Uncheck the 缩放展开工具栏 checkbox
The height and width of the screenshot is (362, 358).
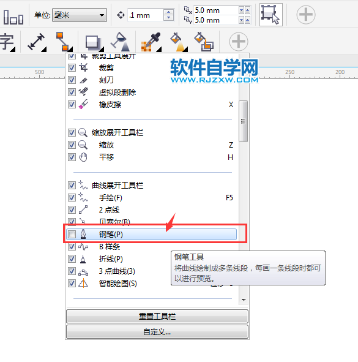pyautogui.click(x=72, y=133)
